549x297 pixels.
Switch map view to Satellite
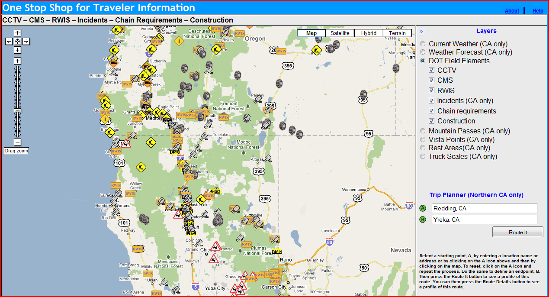click(340, 33)
